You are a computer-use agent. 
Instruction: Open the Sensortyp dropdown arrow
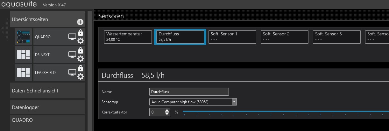[234, 102]
